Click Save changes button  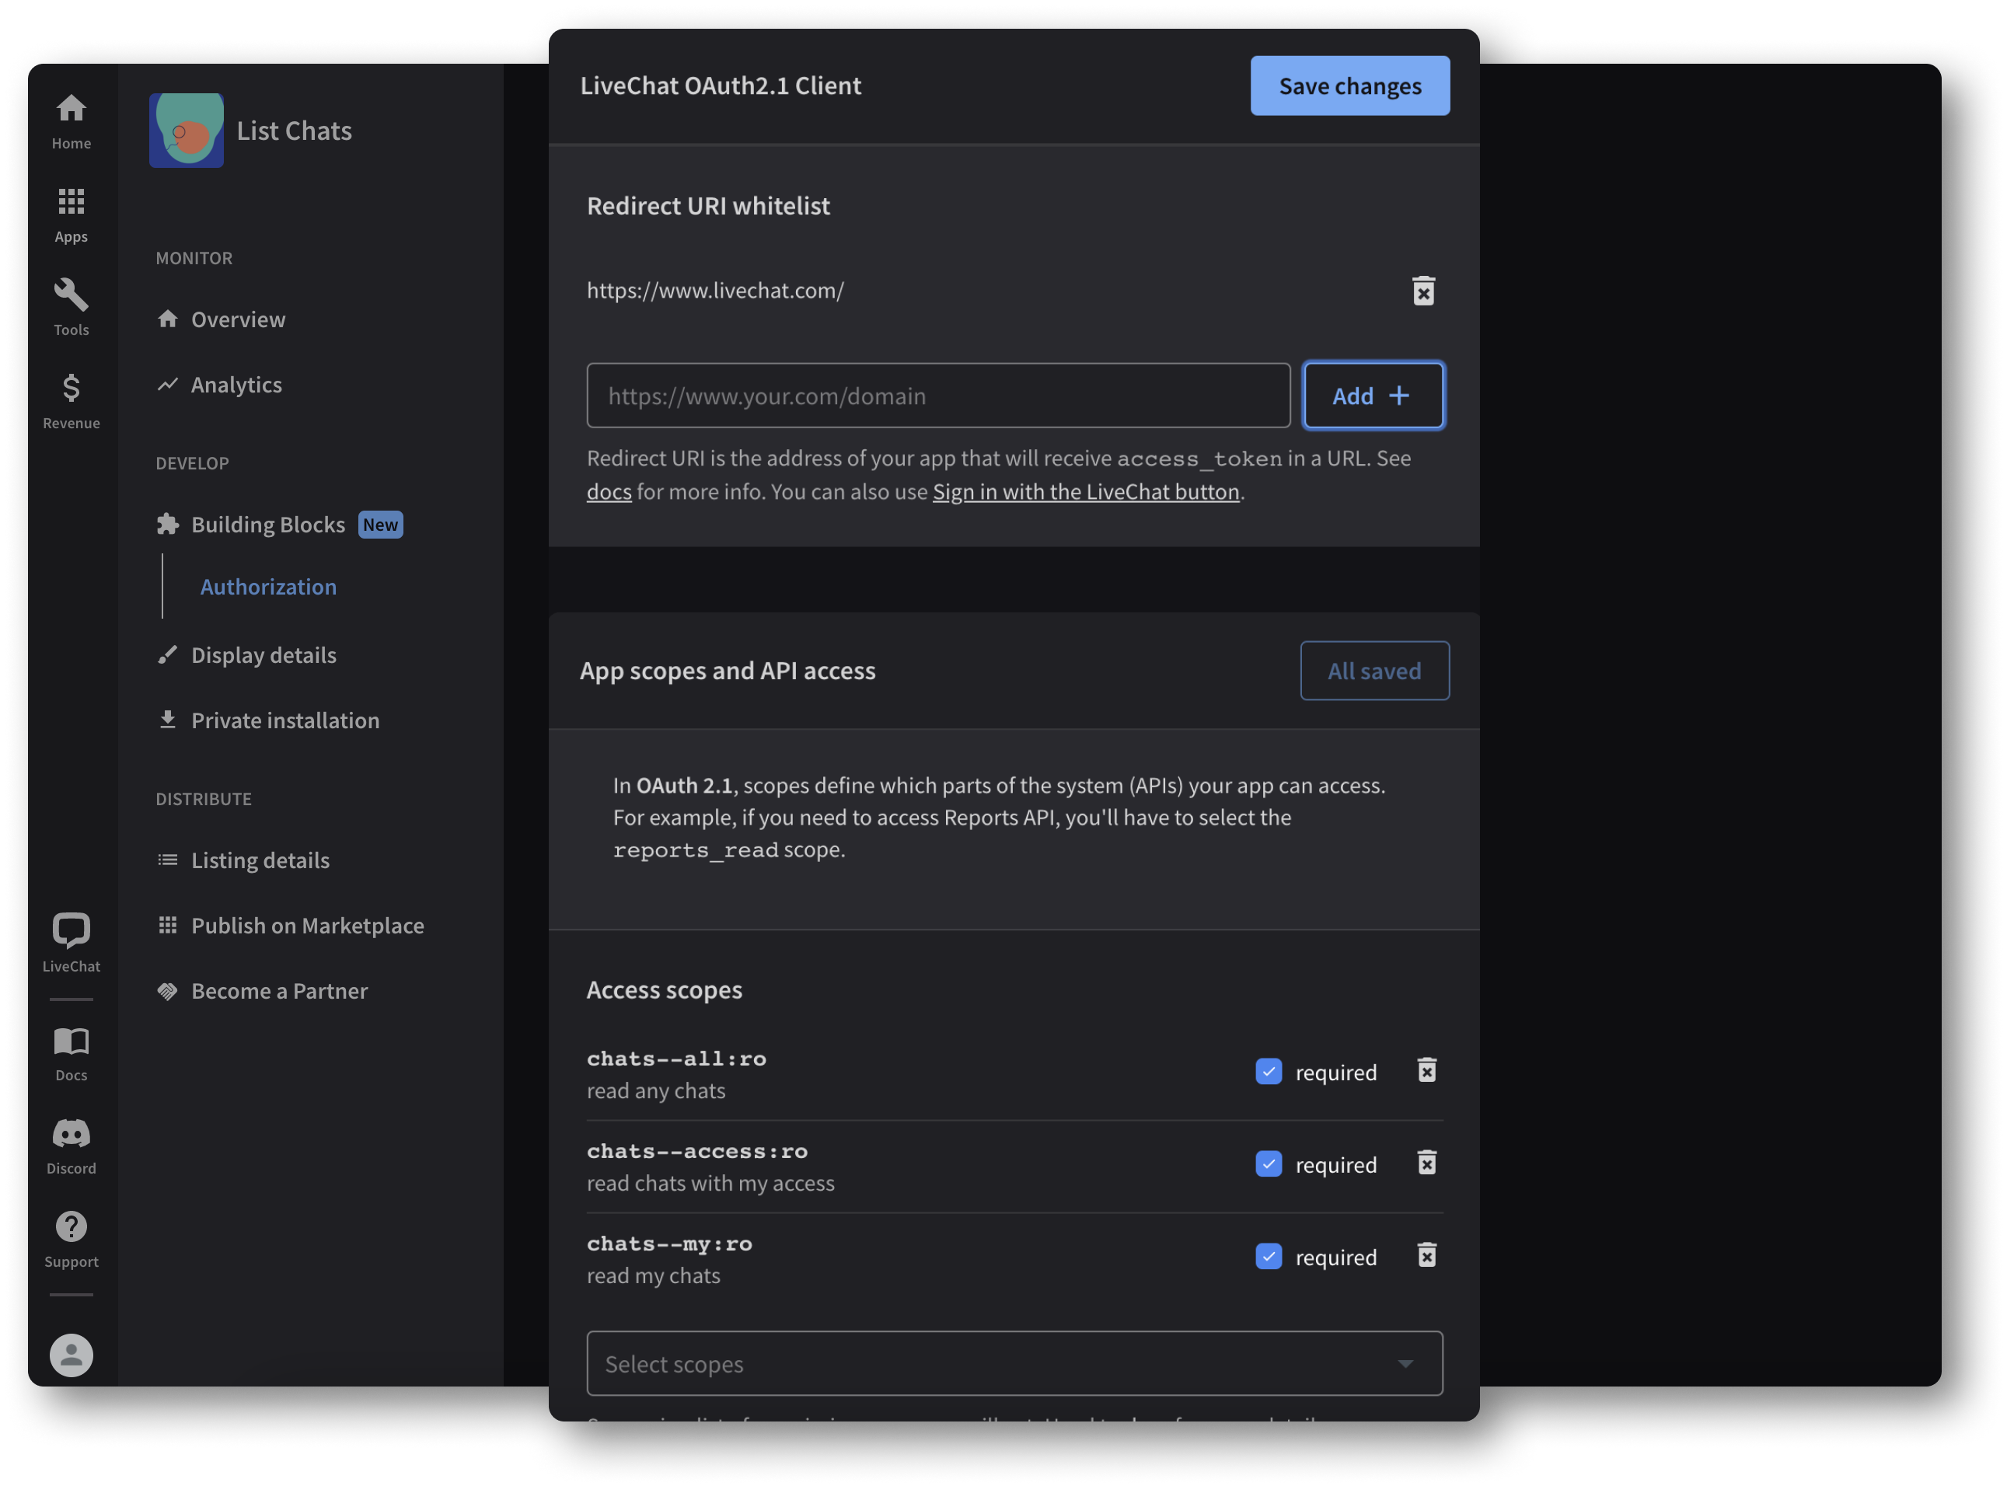point(1350,84)
